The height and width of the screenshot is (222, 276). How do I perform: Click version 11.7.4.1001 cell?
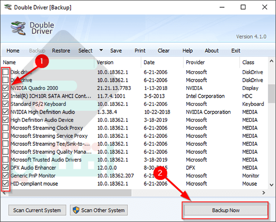(111, 96)
